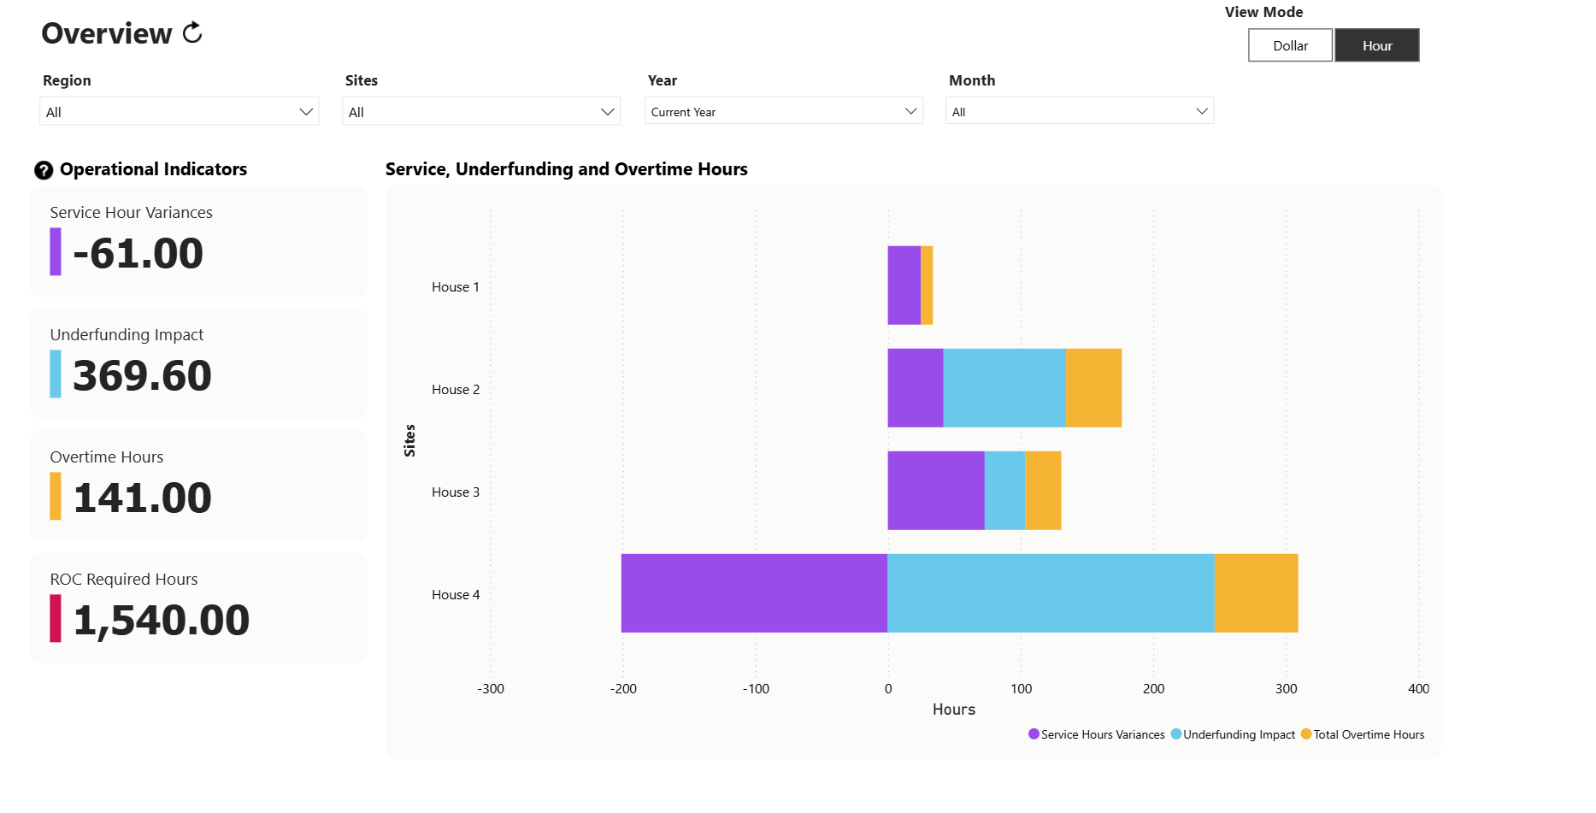This screenshot has height=813, width=1596.
Task: Click the purple indicator beside Service Hour Variances
Action: point(55,253)
